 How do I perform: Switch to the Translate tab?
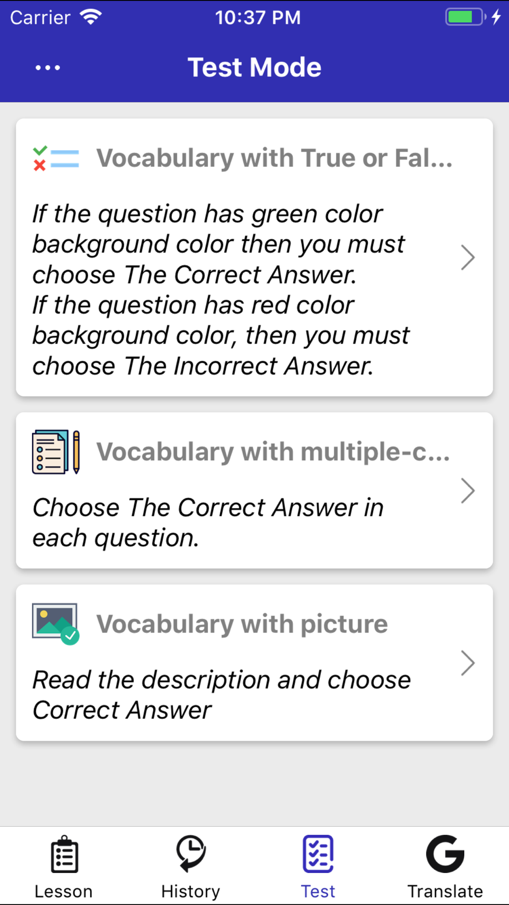[445, 865]
